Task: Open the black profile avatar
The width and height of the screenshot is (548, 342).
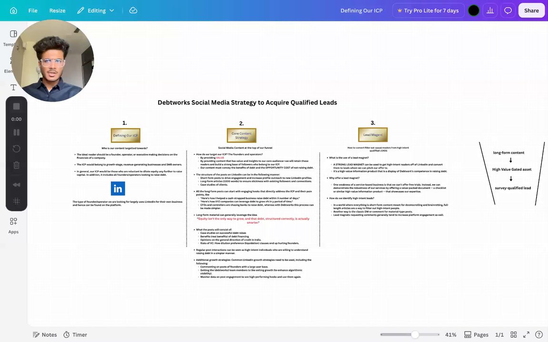Action: click(474, 10)
